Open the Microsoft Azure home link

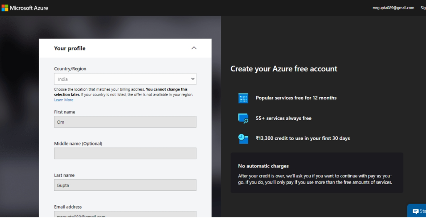tap(29, 8)
